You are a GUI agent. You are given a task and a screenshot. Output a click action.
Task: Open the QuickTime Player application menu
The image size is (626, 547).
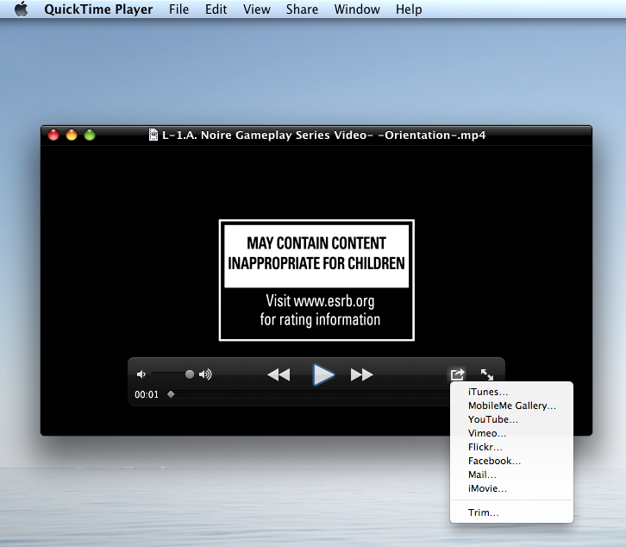point(98,9)
